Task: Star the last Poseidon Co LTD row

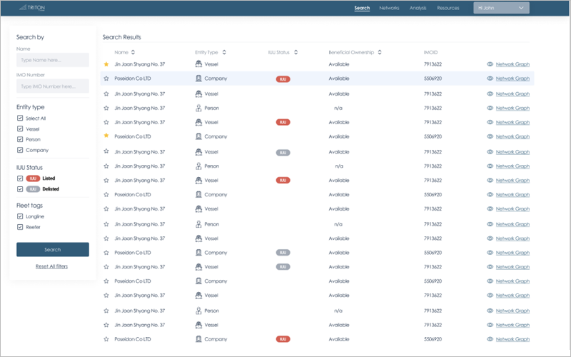Action: (106, 339)
